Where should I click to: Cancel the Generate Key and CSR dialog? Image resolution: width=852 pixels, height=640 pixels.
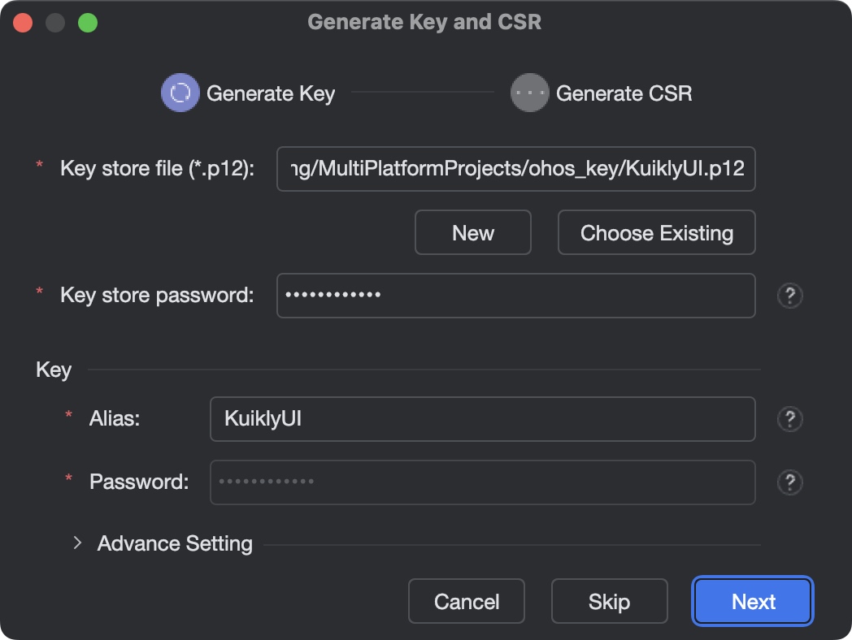(x=467, y=602)
